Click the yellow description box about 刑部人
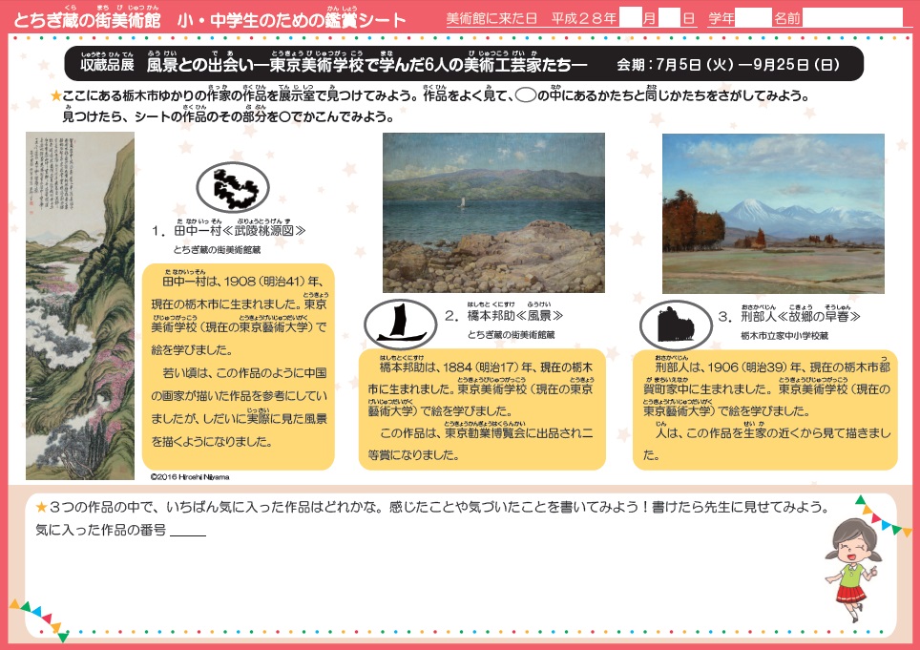 [x=765, y=409]
